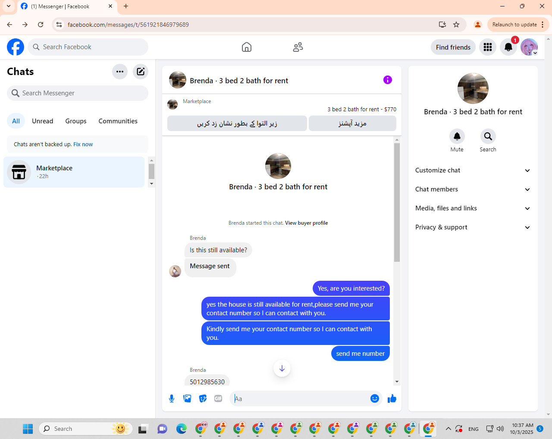
Task: Open the listing thumbnail in Marketplace banner
Action: pos(172,104)
